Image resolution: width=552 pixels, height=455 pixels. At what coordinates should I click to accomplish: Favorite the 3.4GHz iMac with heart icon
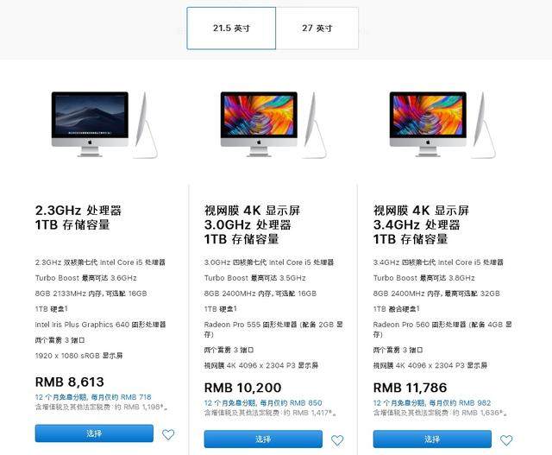(x=506, y=439)
